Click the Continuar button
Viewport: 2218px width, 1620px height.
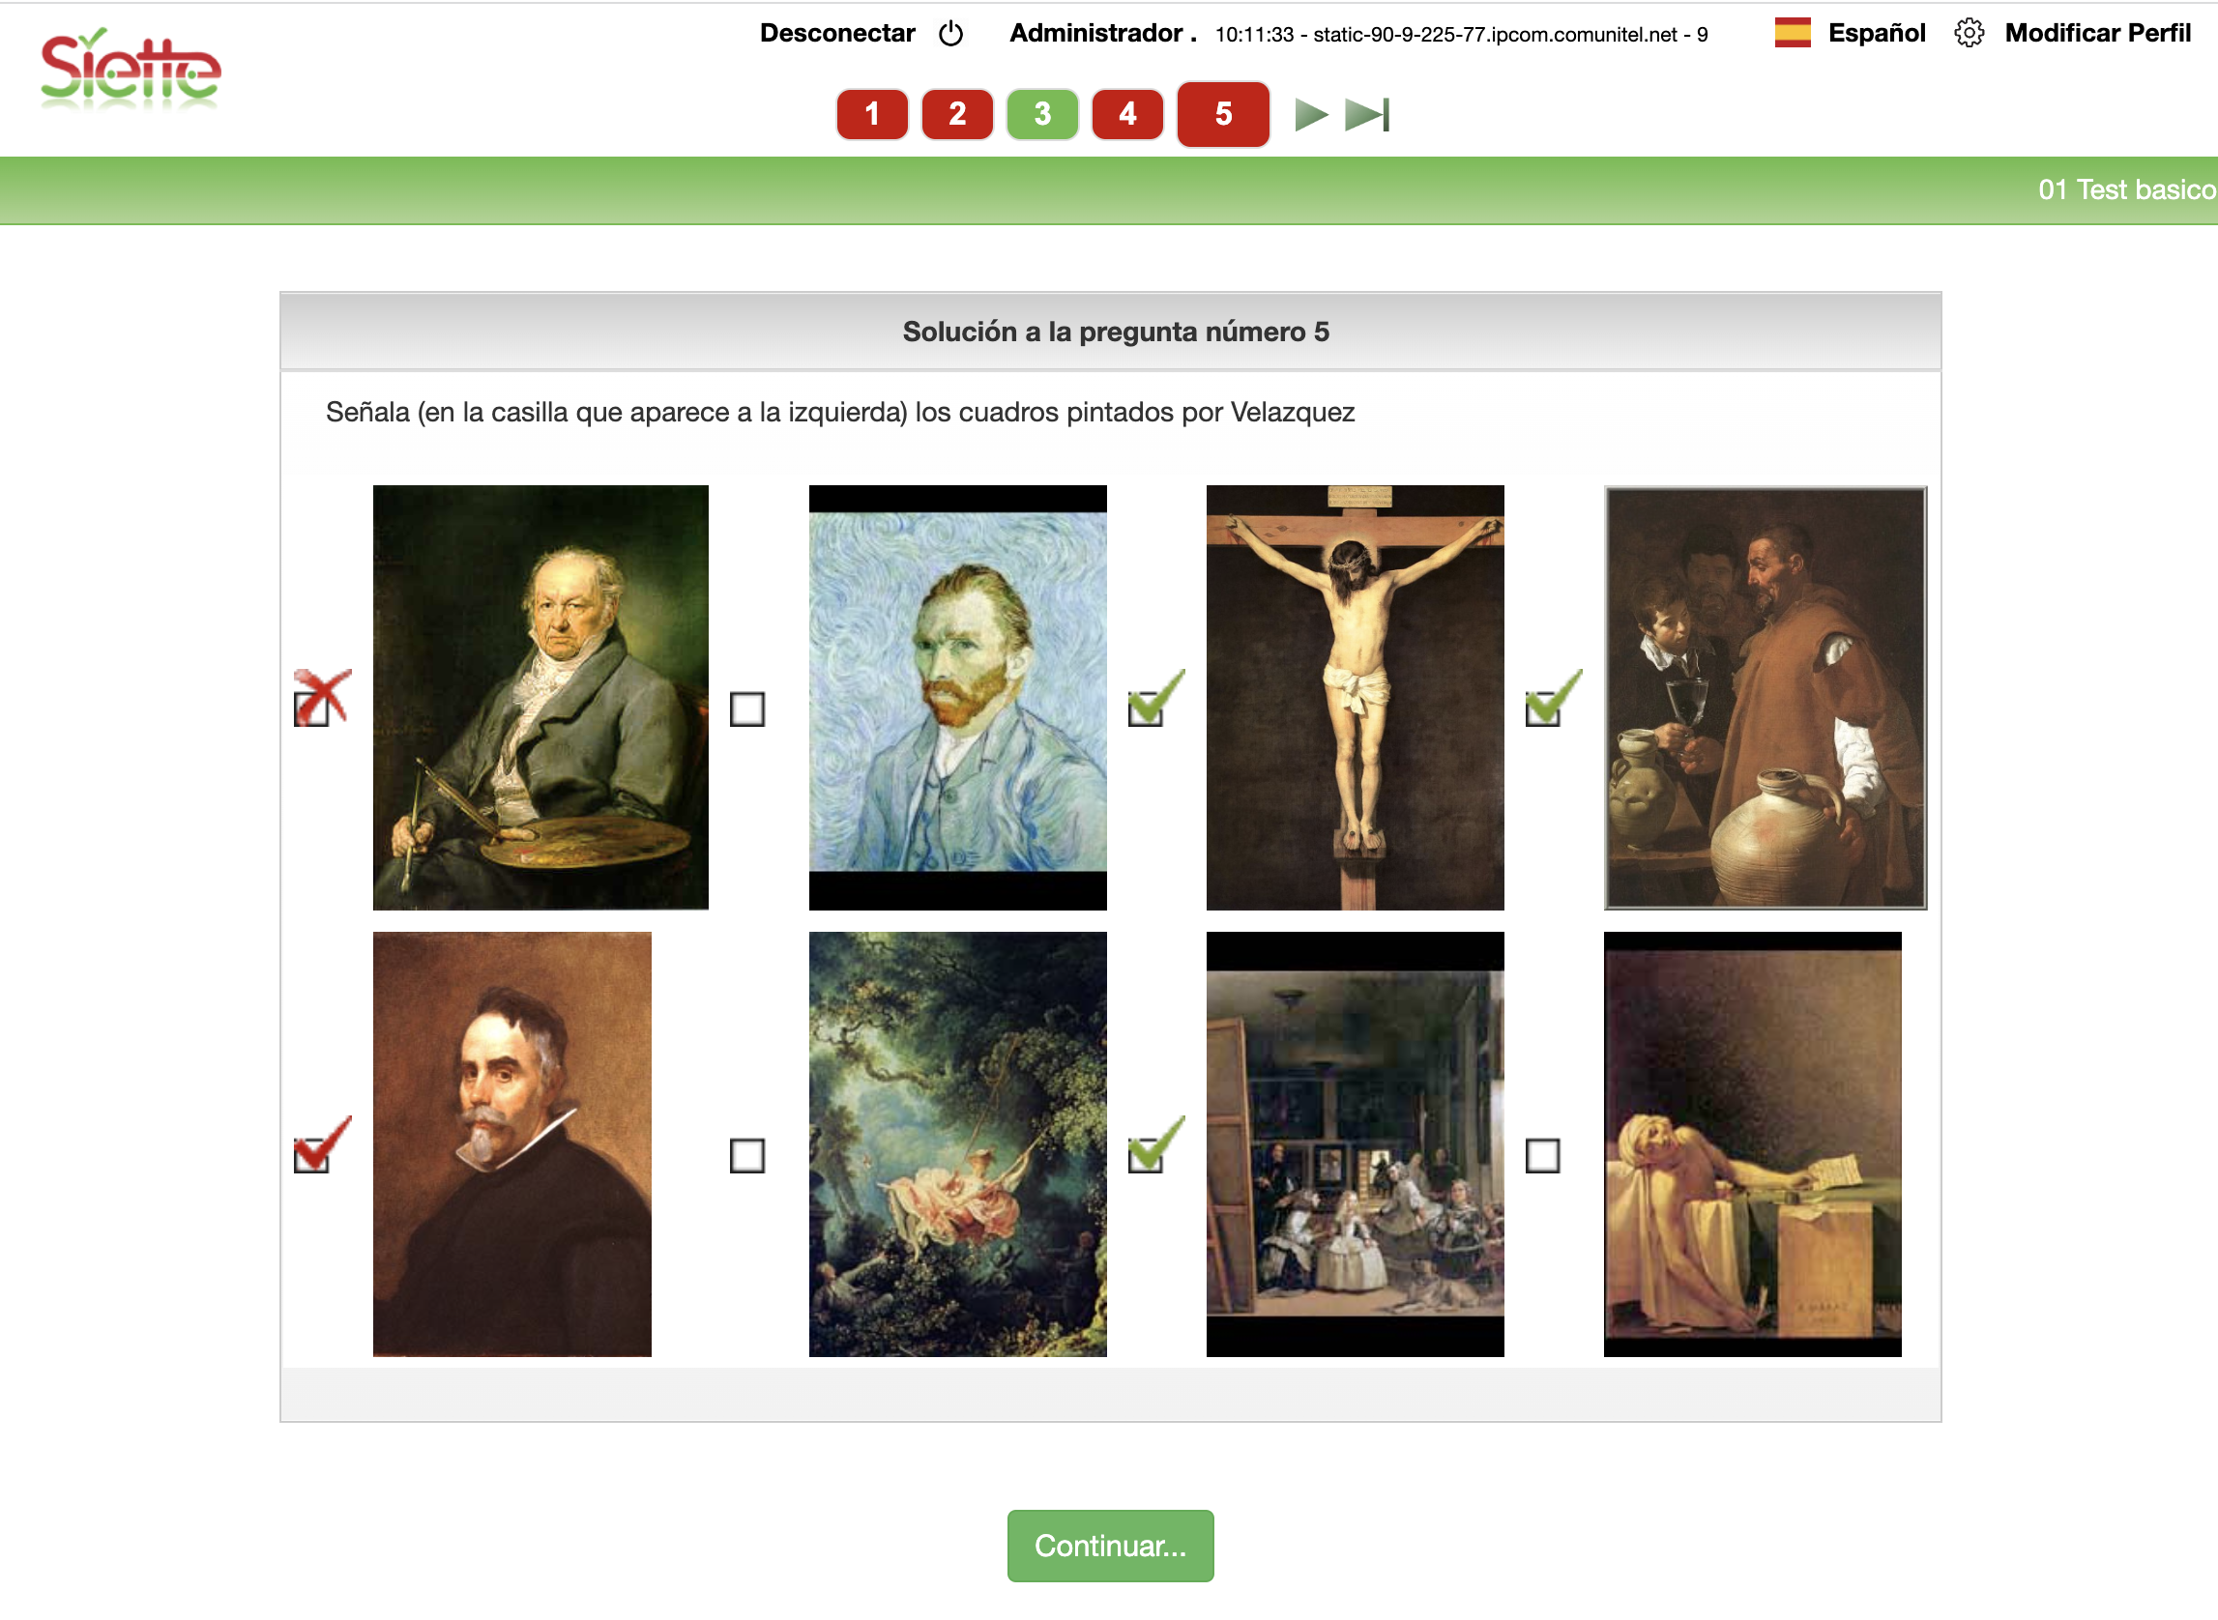pyautogui.click(x=1111, y=1546)
